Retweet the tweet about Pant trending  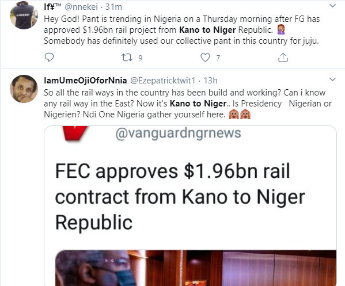[127, 58]
